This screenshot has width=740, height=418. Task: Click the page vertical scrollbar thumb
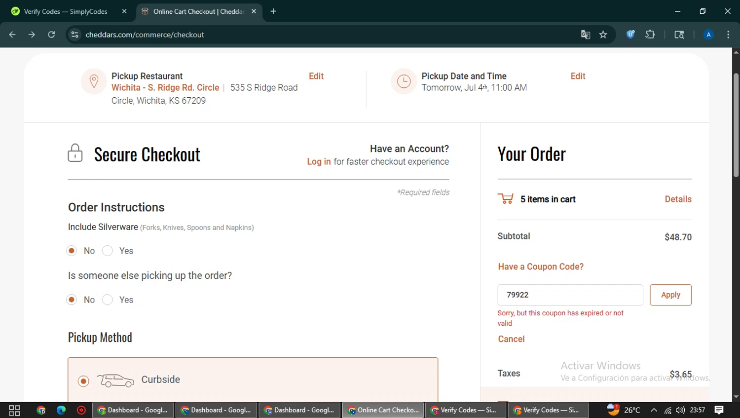tap(736, 125)
